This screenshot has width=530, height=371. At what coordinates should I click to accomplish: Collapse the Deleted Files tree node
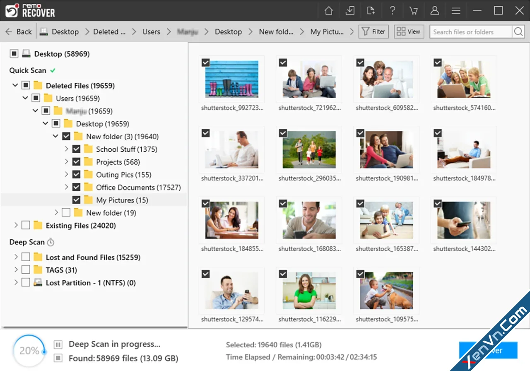pyautogui.click(x=15, y=86)
